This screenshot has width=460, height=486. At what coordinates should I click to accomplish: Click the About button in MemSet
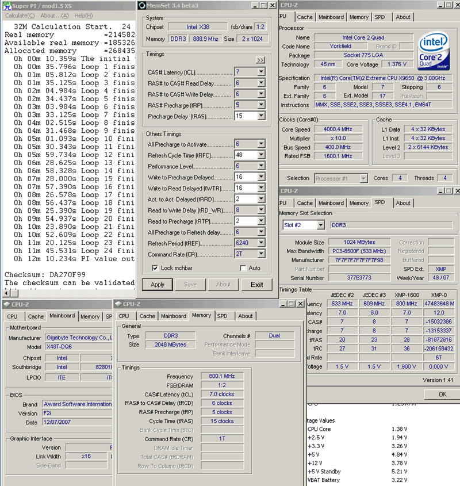coord(224,284)
